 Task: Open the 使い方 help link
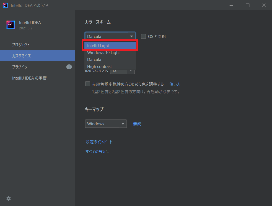point(175,84)
